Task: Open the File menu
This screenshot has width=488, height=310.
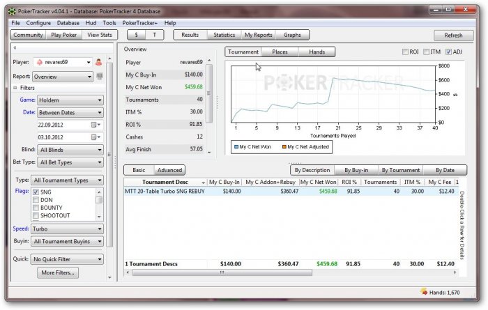Action: click(15, 23)
